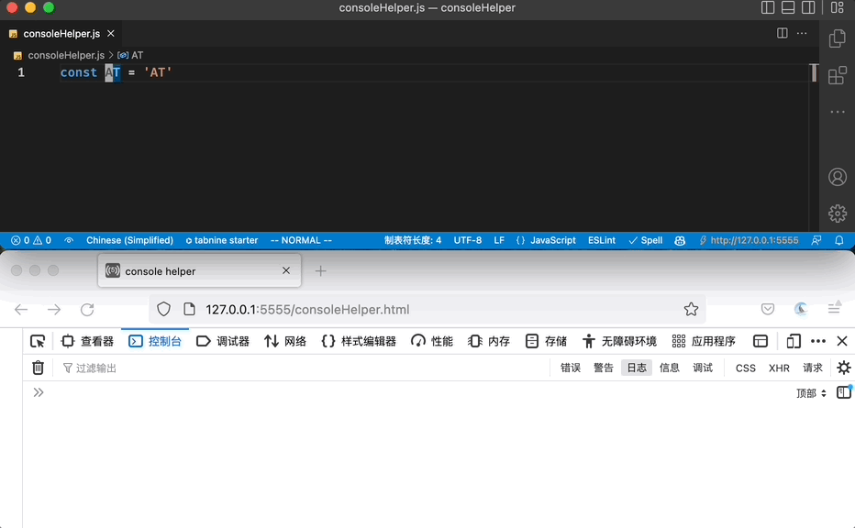Open the devtools overflow menu (three dots)

[819, 341]
